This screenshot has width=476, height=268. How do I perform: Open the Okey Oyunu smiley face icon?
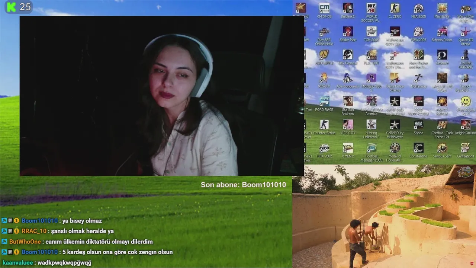pos(465,106)
